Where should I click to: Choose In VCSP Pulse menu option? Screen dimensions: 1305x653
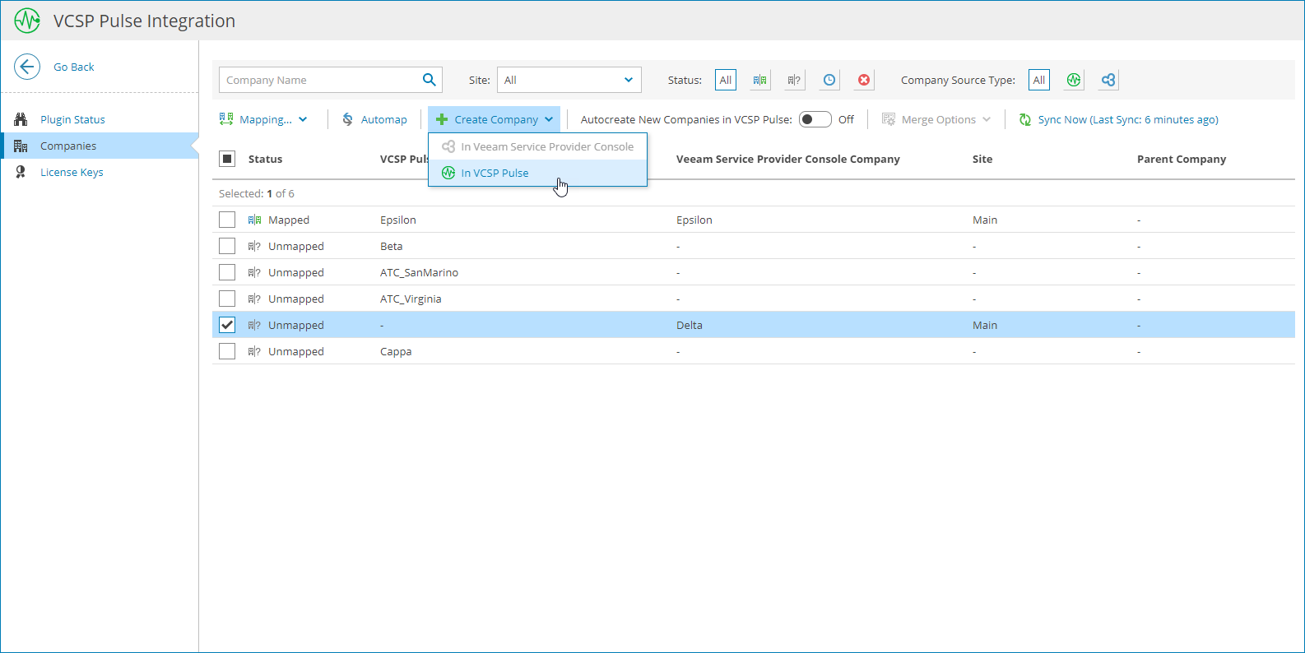click(538, 173)
